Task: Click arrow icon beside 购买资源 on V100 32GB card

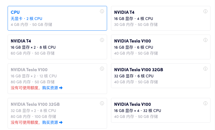Action: click(61, 122)
